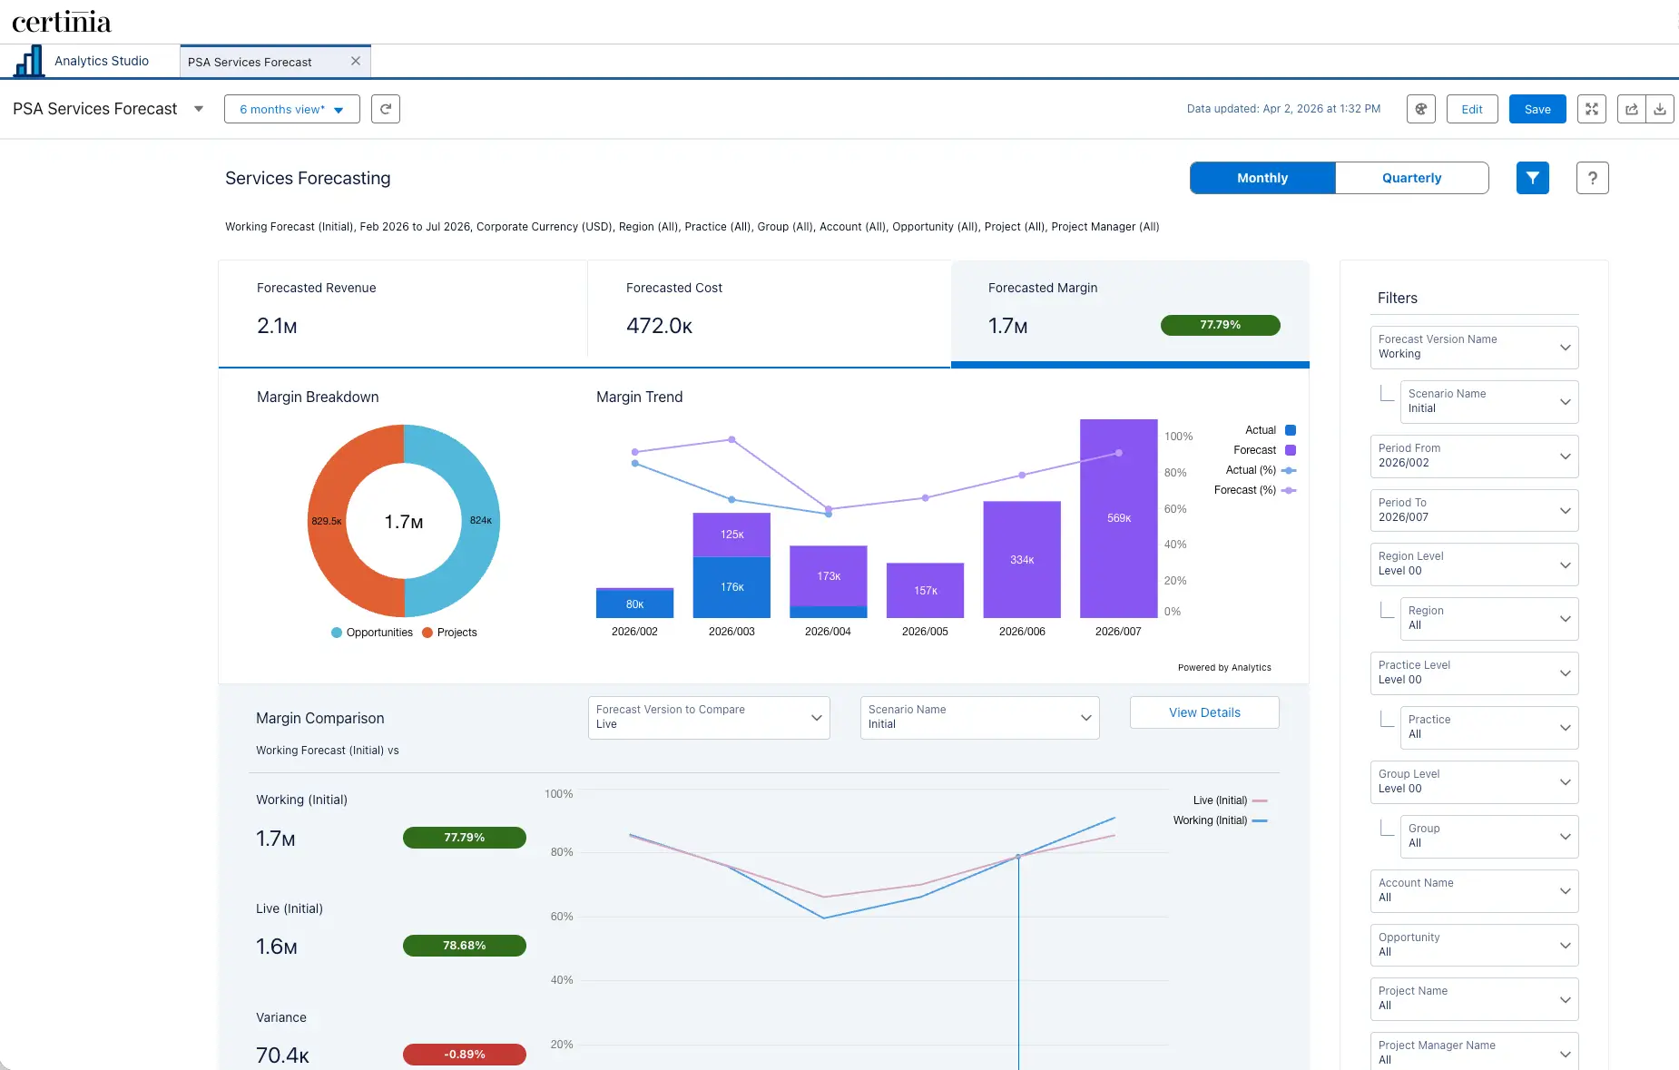Viewport: 1679px width, 1070px height.
Task: Refresh the PSA Services Forecast dashboard
Action: tap(385, 109)
